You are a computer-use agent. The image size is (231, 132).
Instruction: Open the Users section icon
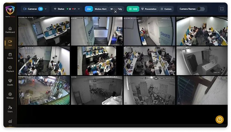(10, 109)
